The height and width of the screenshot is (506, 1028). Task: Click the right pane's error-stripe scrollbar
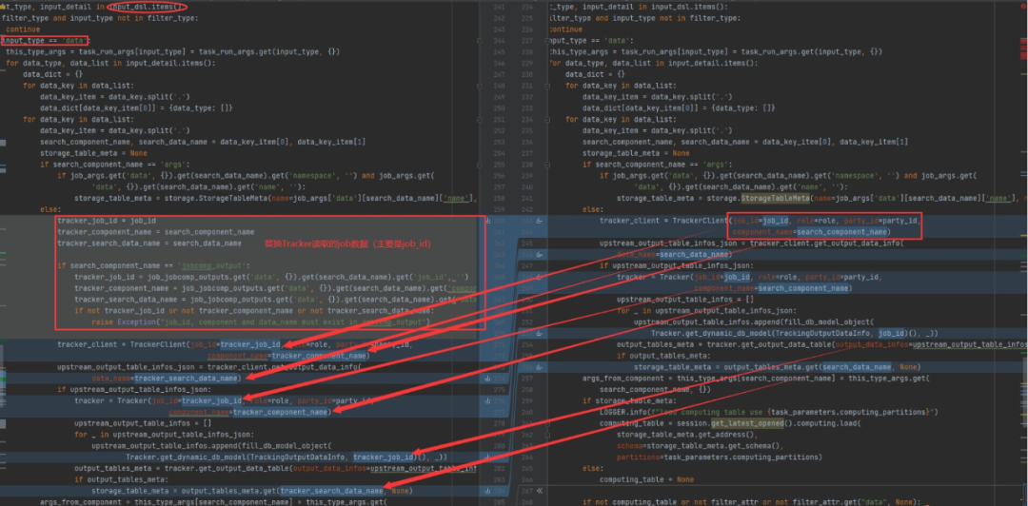coord(1023,253)
